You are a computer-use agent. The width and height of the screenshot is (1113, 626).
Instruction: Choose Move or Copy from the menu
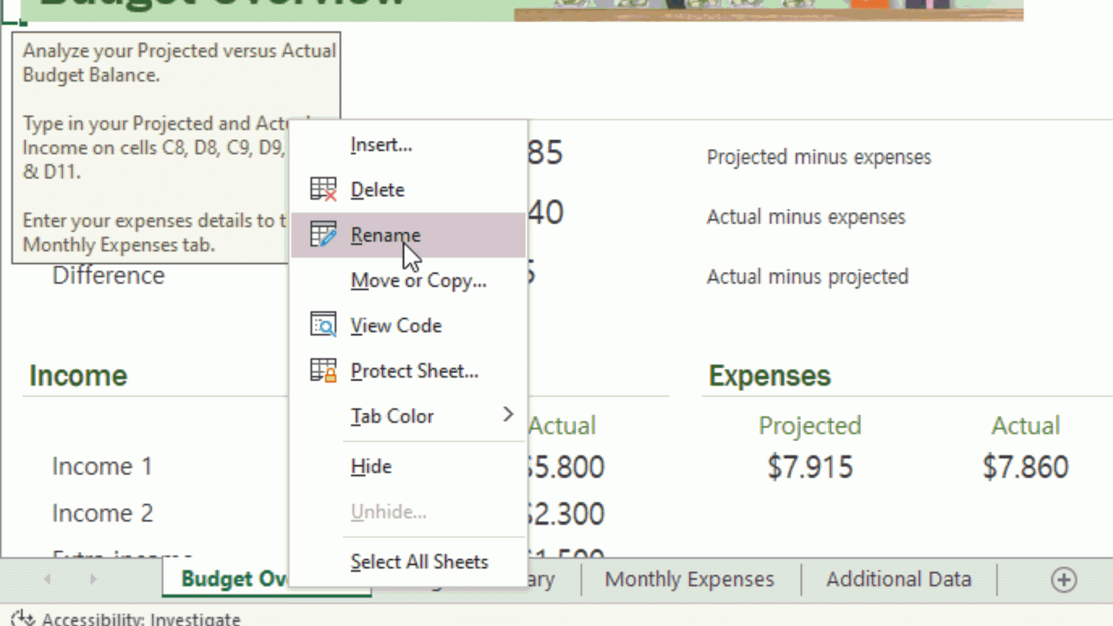click(x=419, y=280)
